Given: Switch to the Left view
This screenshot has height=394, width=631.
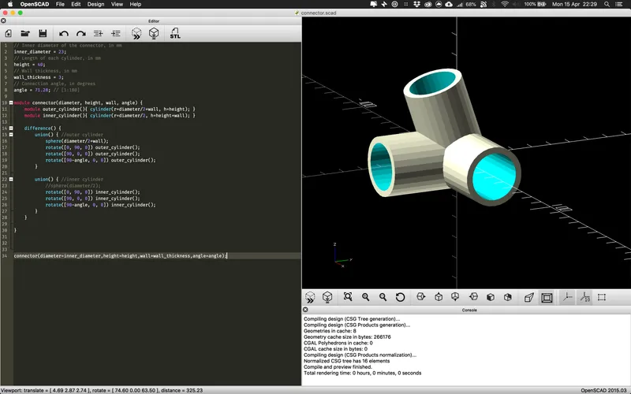Looking at the screenshot, I should pos(473,297).
